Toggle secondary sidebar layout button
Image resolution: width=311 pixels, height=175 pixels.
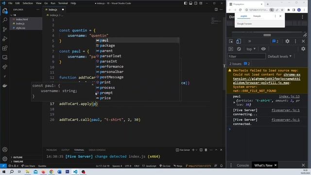point(196,3)
